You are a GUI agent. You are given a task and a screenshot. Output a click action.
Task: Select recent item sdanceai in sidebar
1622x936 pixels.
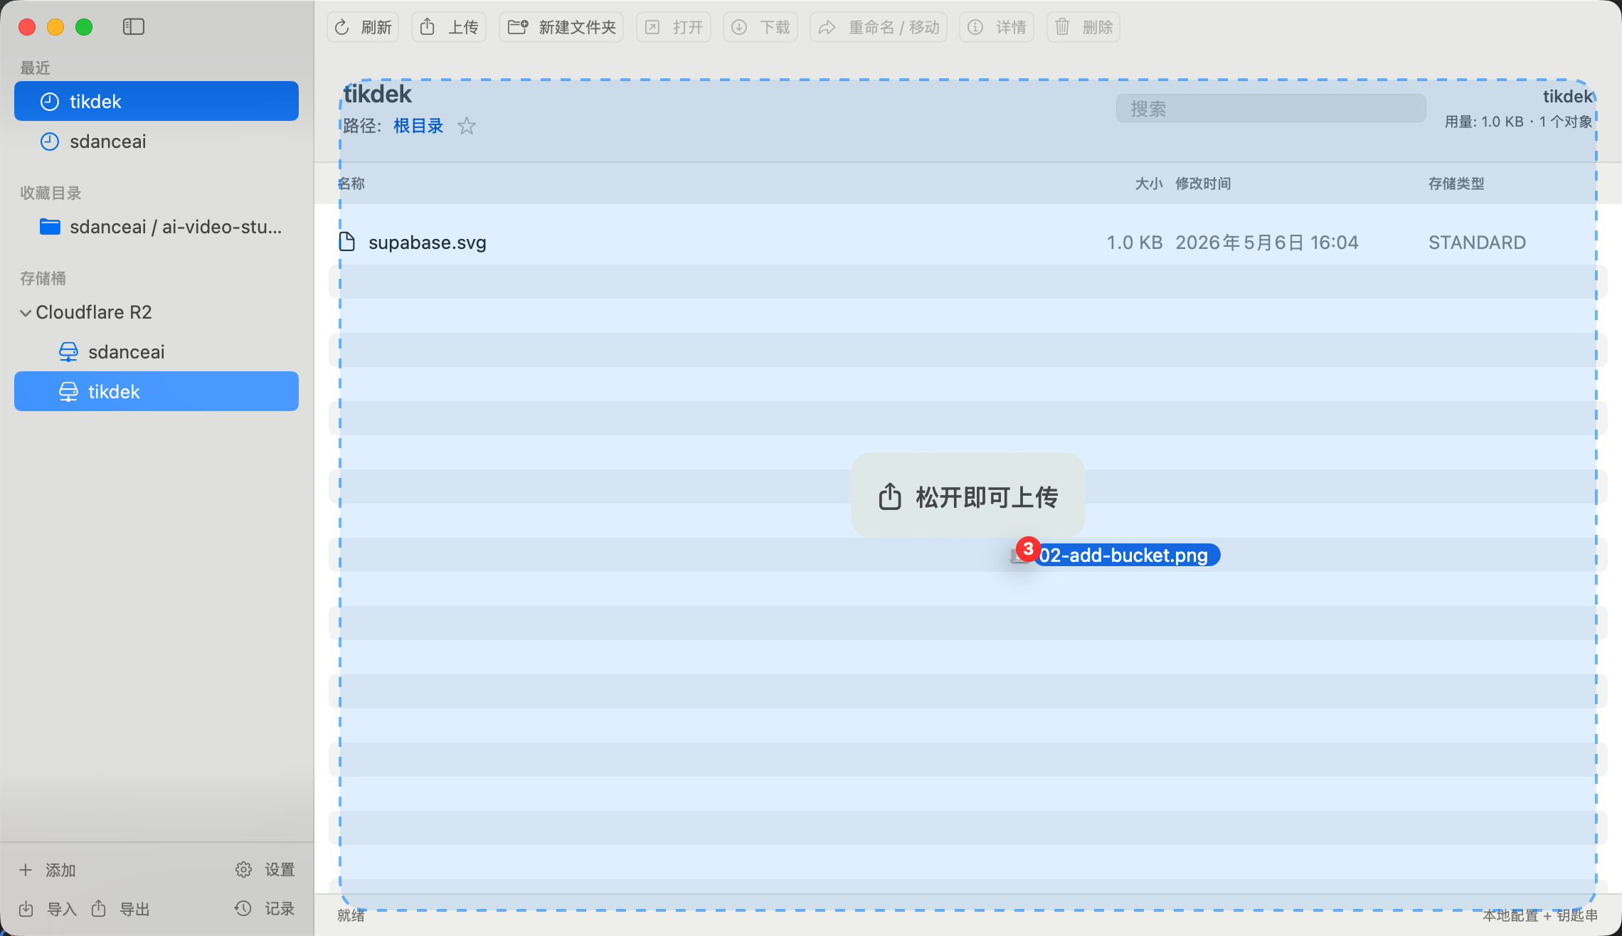(157, 141)
